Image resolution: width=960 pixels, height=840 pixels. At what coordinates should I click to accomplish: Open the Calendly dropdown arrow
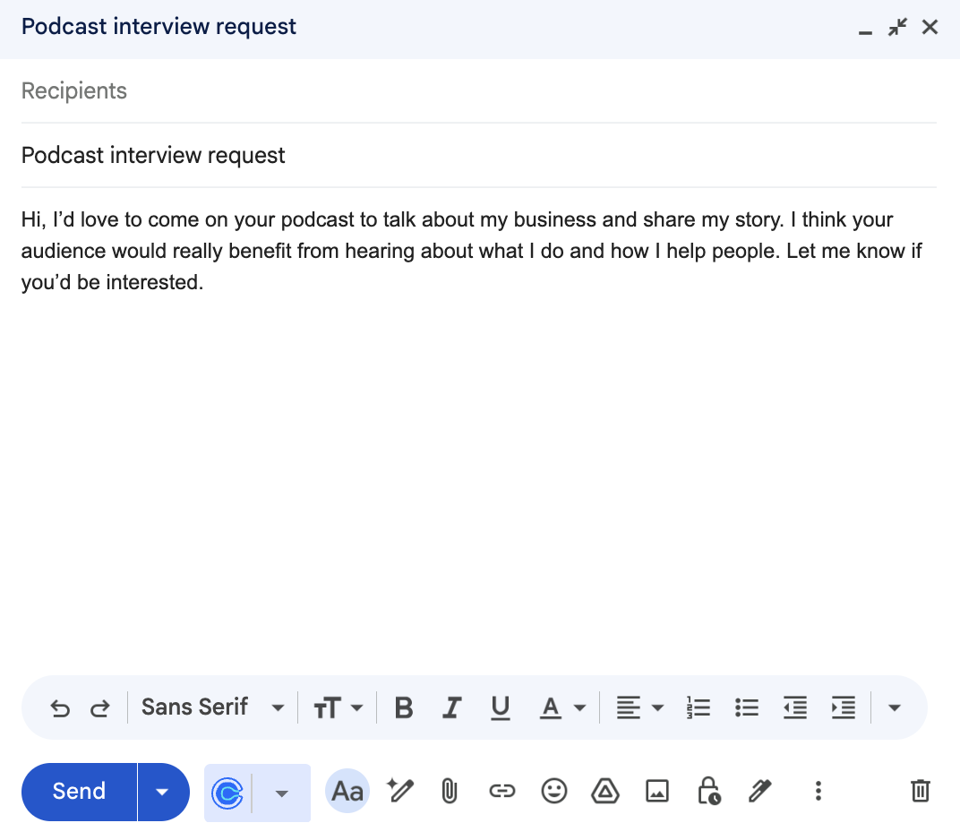281,793
